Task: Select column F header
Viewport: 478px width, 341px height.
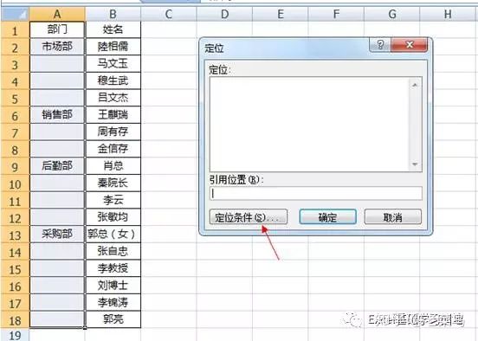Action: pyautogui.click(x=336, y=14)
